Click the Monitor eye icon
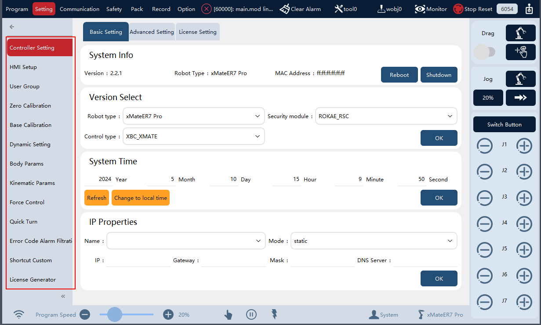541x325 pixels. point(420,9)
